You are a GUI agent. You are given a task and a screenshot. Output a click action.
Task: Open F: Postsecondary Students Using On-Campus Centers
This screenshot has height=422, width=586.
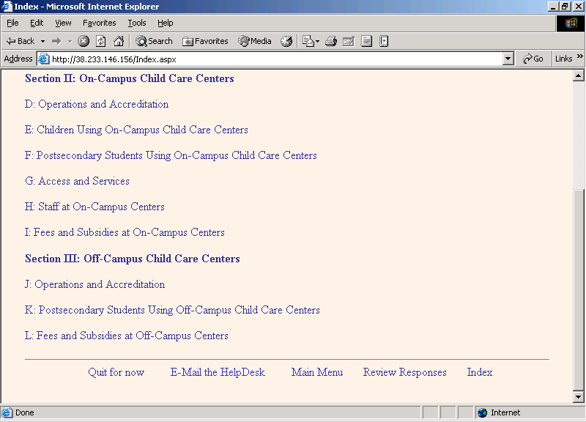coord(171,155)
